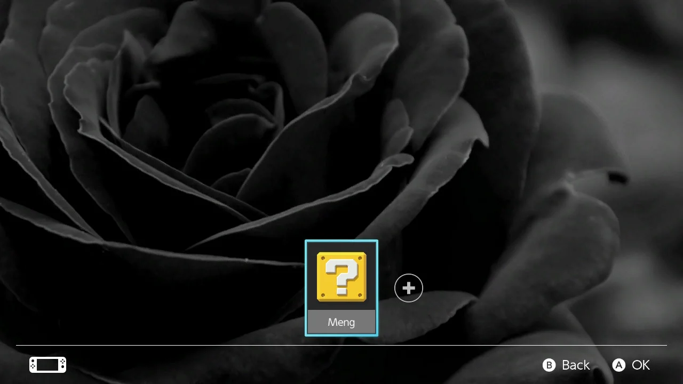Screen dimensions: 683x384
Task: Go back using the Back label
Action: coord(576,365)
